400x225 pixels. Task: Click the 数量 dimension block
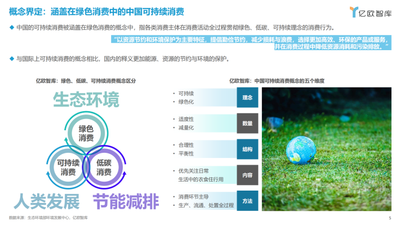247,123
